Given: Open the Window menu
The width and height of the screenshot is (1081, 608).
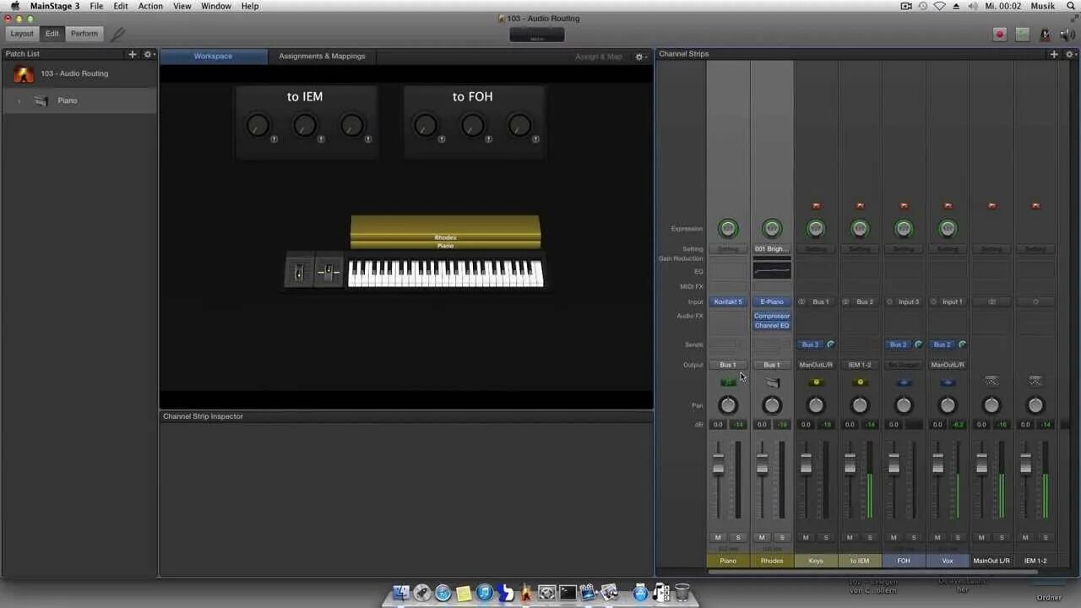Looking at the screenshot, I should (216, 6).
